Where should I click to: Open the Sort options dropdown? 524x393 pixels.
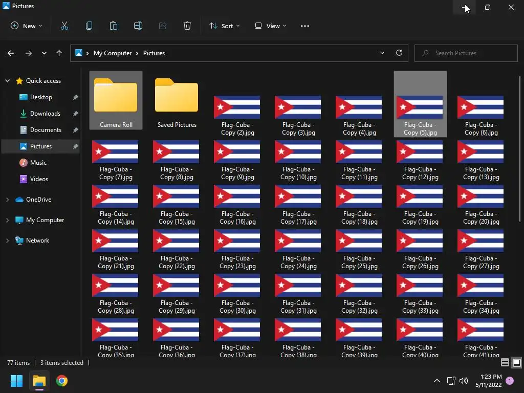click(225, 26)
